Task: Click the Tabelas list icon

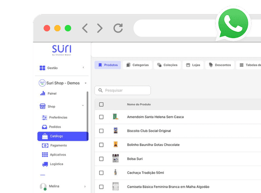Action: coord(242,65)
